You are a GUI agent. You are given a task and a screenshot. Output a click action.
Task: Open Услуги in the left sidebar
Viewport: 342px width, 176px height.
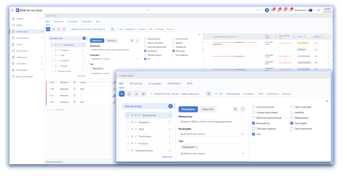click(26, 44)
